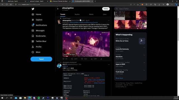The image size is (179, 100).
Task: Open options for Japan in 2025 trend
Action: click(144, 63)
